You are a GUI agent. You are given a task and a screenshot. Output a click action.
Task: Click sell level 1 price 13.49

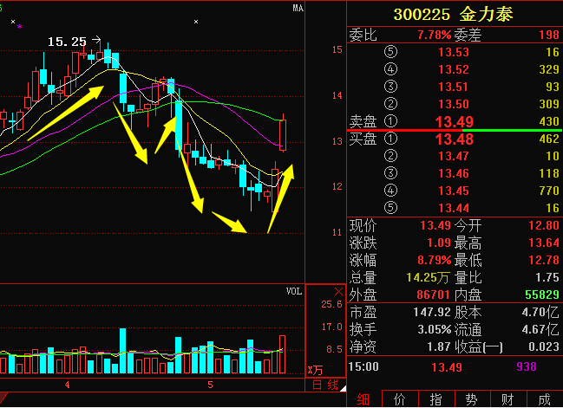click(x=455, y=122)
